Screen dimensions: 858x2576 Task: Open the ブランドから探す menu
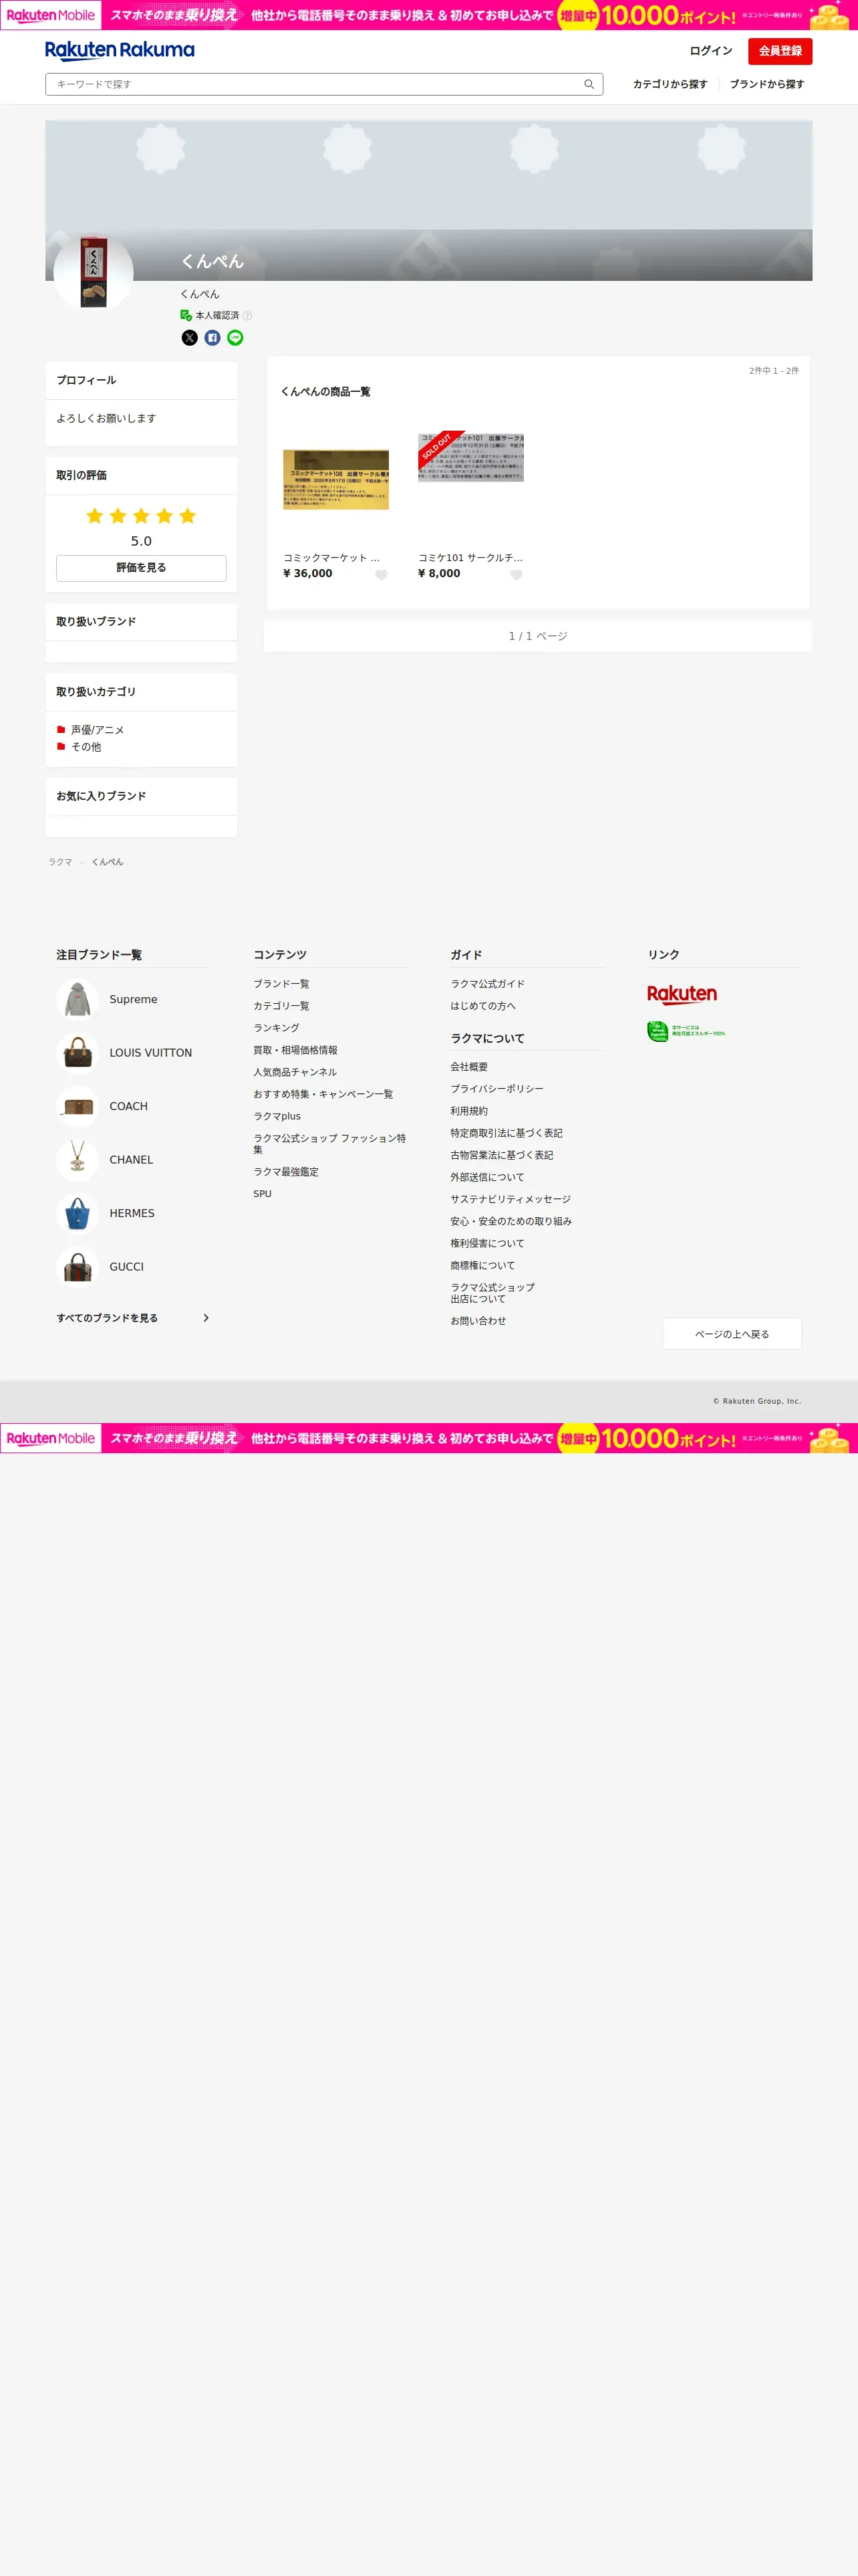767,84
